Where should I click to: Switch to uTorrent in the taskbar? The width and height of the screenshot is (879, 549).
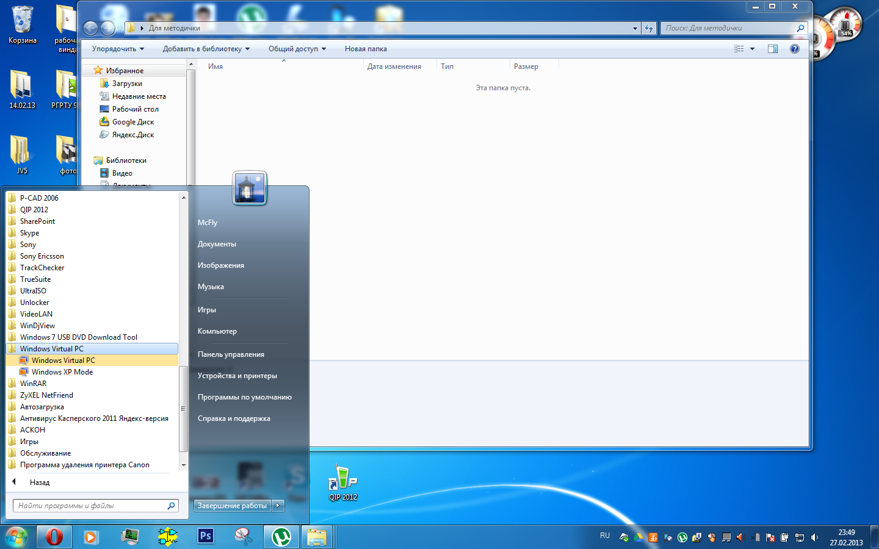click(x=281, y=537)
